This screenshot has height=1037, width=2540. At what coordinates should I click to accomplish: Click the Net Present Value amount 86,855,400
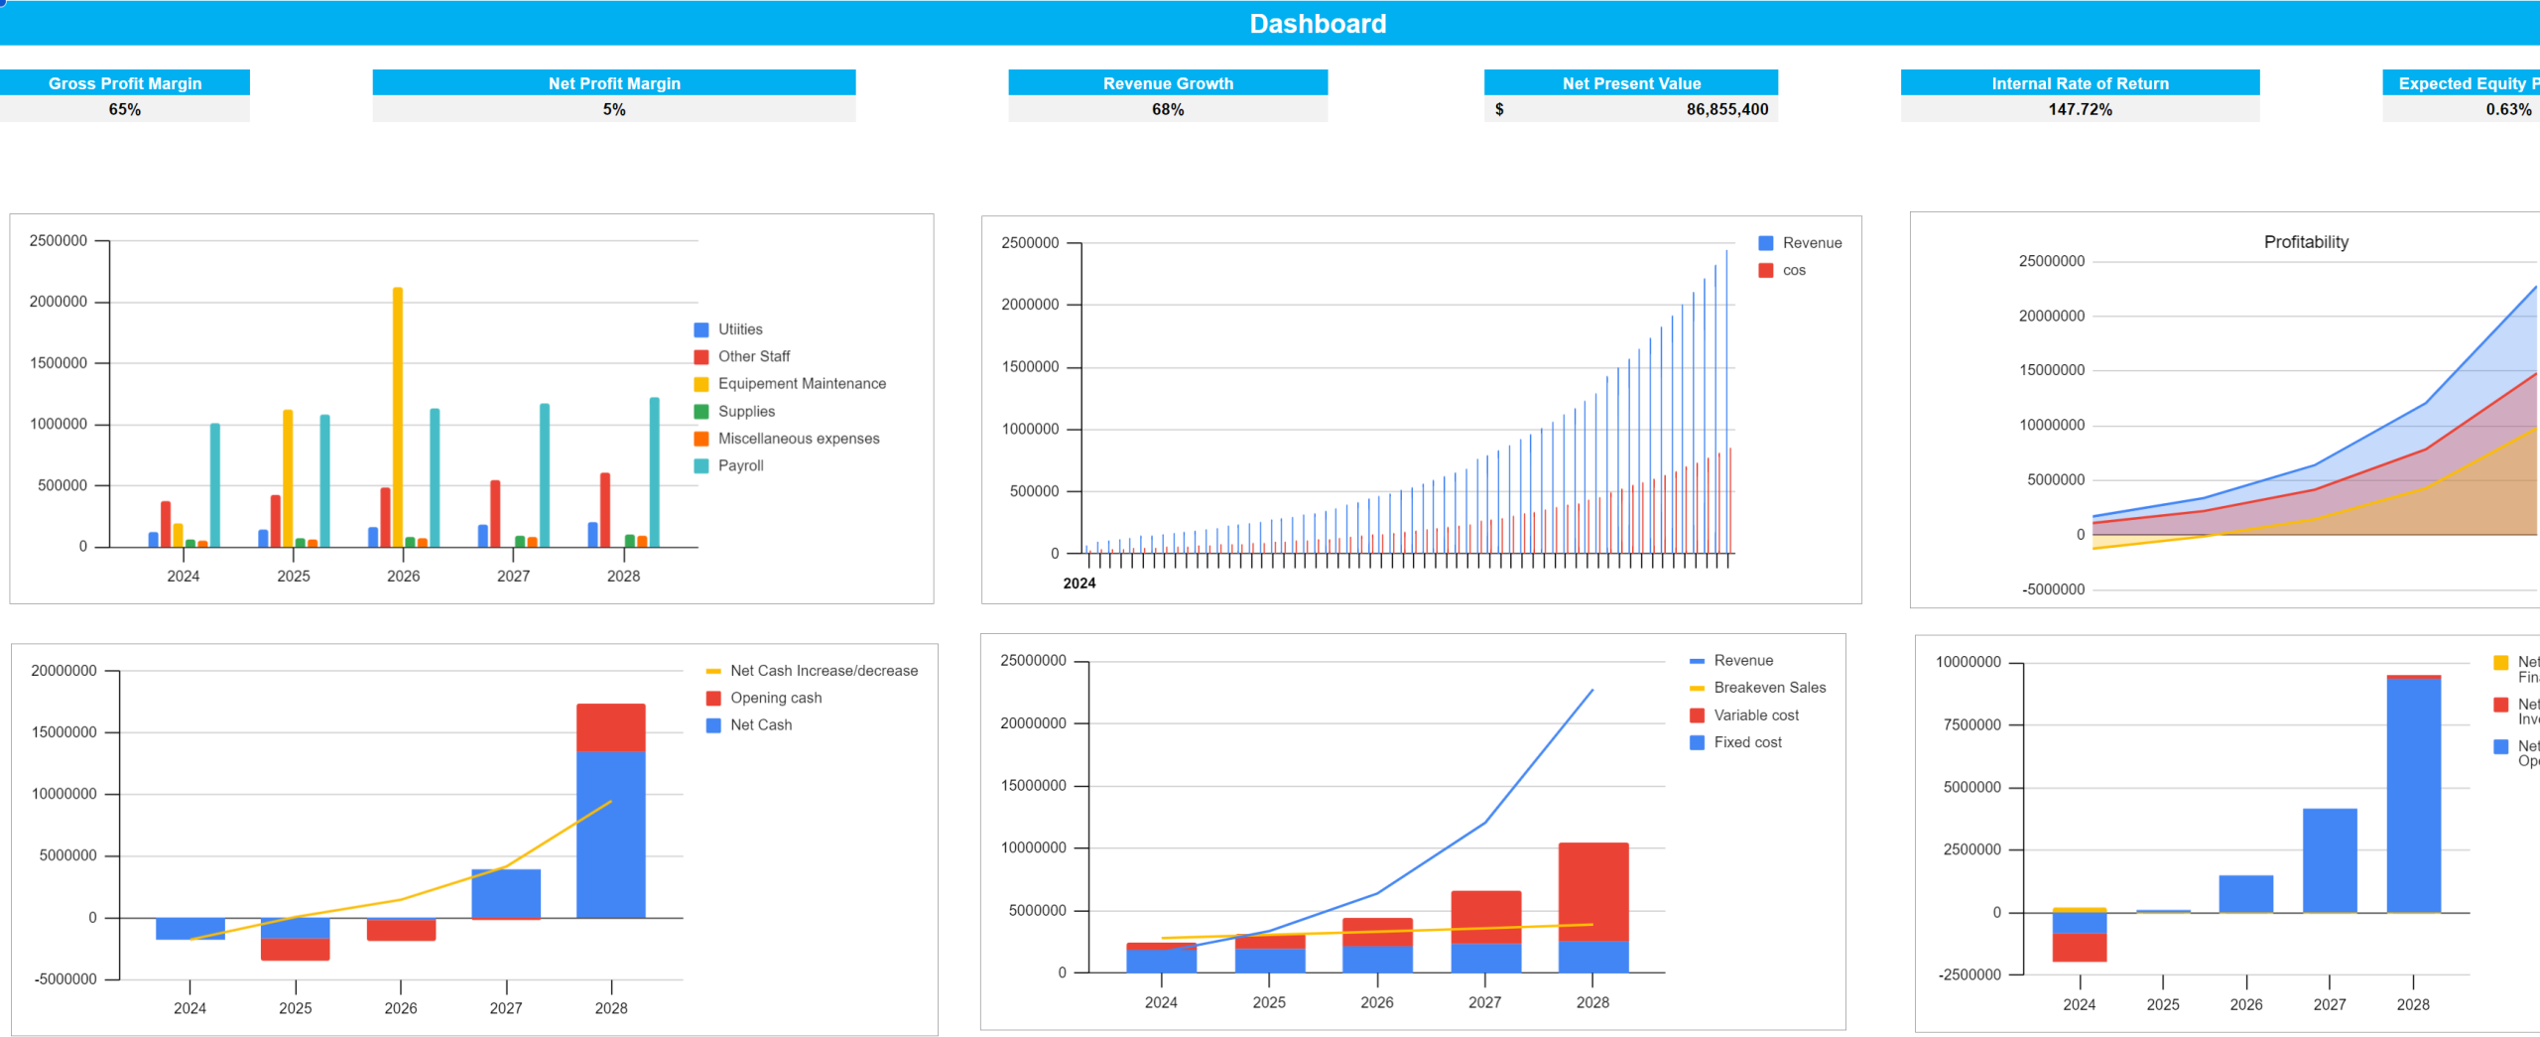(1726, 109)
